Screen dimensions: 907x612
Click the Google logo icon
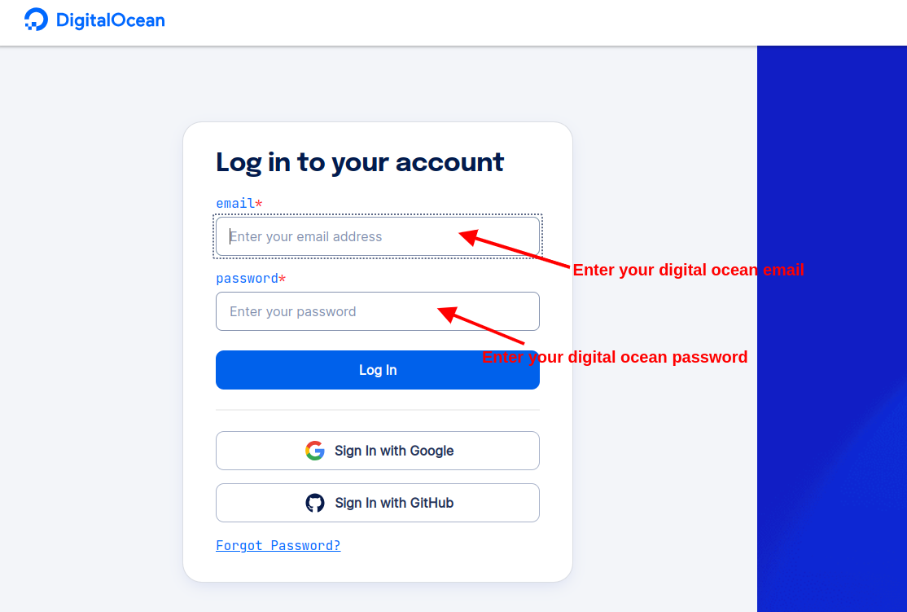pyautogui.click(x=315, y=451)
